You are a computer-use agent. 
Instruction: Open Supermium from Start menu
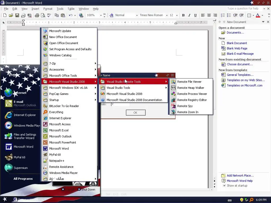click(20, 168)
